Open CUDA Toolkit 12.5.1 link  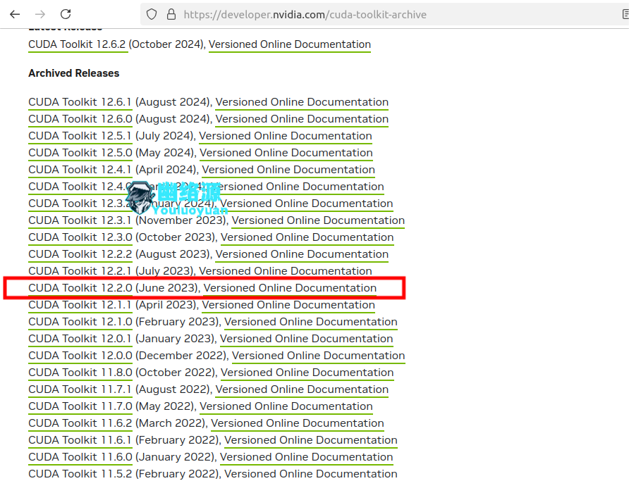point(80,136)
